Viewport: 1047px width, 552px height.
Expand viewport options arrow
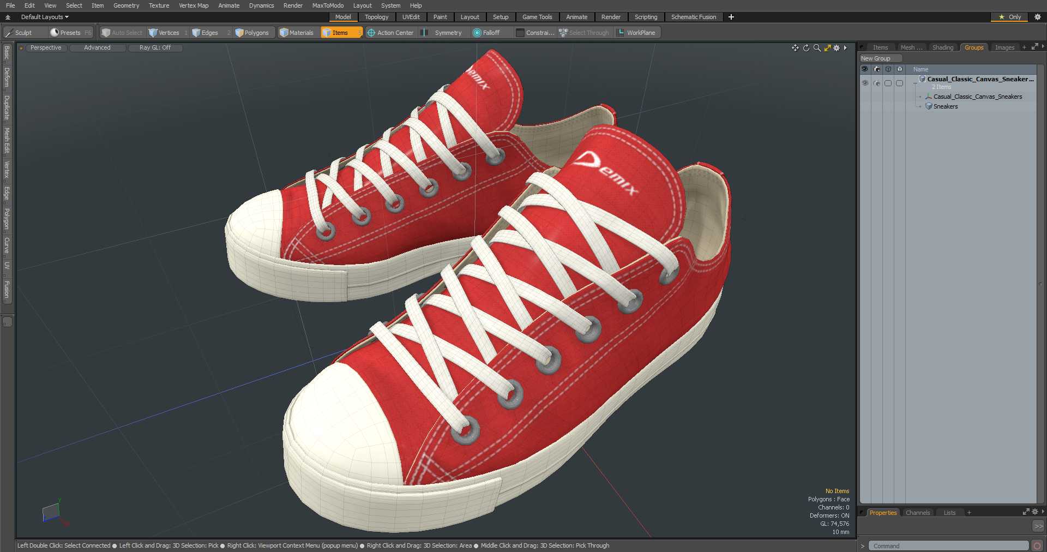tap(845, 48)
